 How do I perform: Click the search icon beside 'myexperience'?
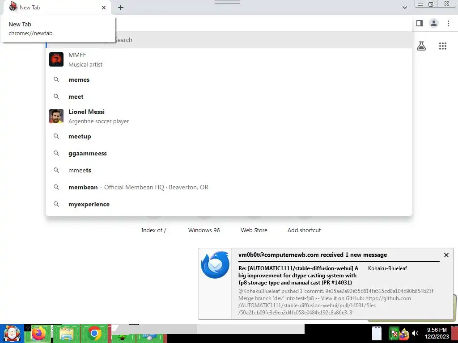[x=56, y=204]
